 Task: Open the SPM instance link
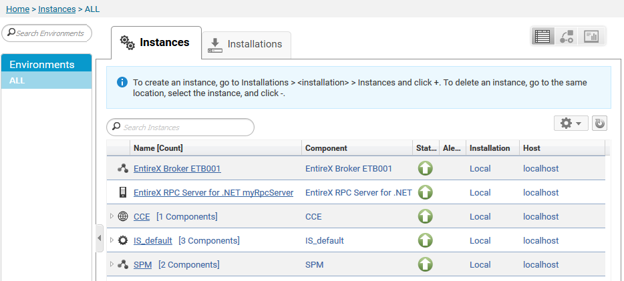pos(142,264)
